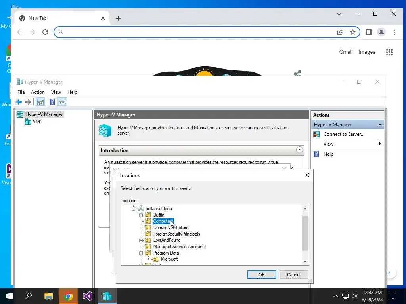Click the Locations list scroll-up arrow
Viewport: 406px width, 304px height.
[305, 209]
